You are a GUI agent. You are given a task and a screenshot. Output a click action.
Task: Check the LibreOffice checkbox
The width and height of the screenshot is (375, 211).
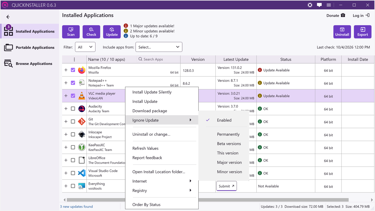(73, 160)
